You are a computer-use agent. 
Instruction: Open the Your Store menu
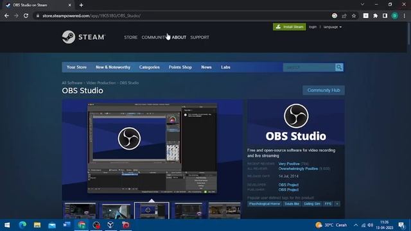click(76, 67)
